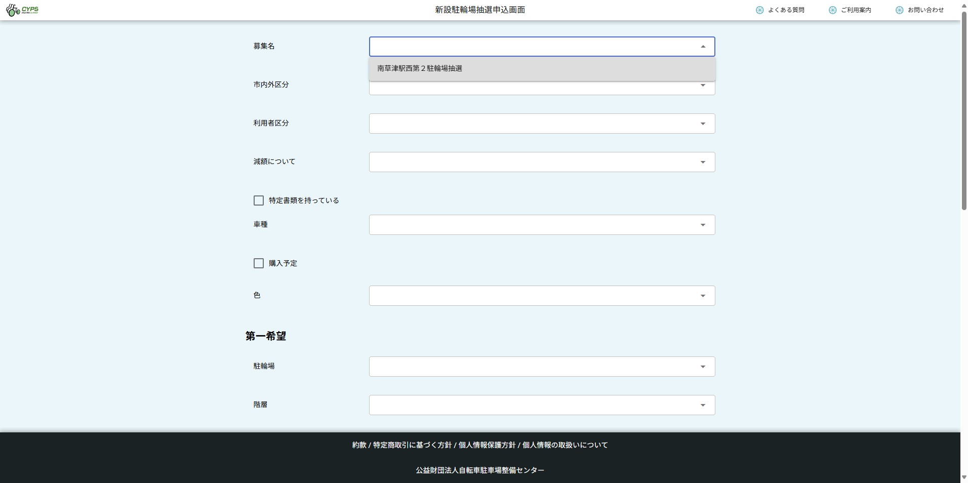Click the CYPS bicycle logo
The image size is (968, 483).
[x=22, y=10]
